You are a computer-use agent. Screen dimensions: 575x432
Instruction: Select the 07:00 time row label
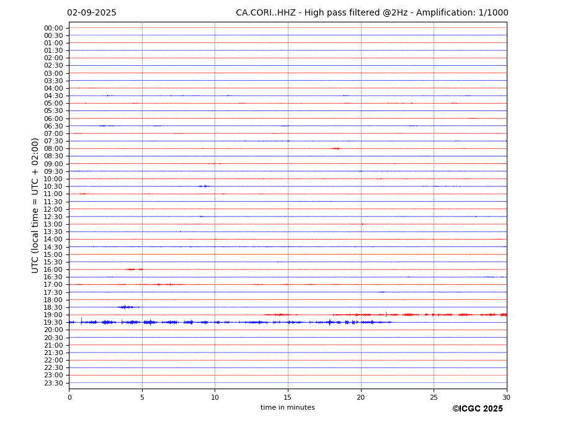click(x=53, y=133)
